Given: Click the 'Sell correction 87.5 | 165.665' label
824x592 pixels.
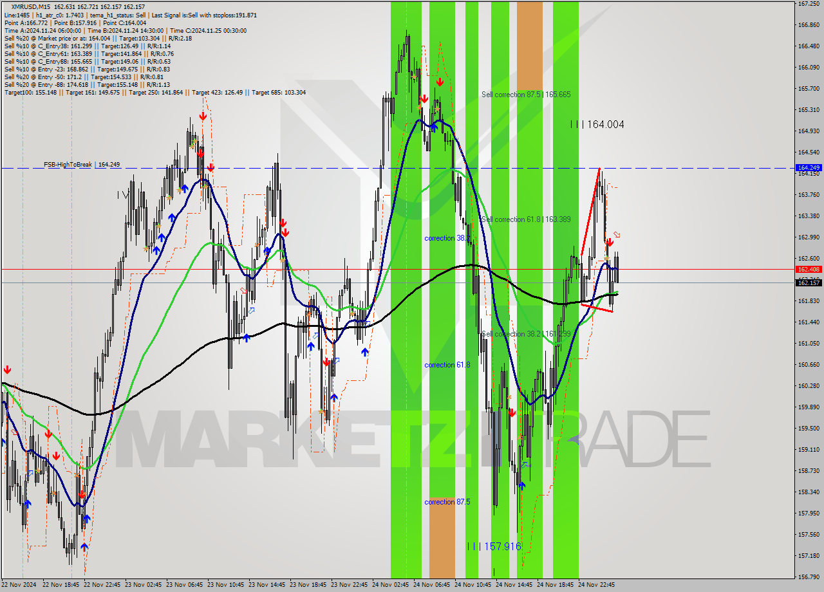Looking at the screenshot, I should tap(526, 95).
